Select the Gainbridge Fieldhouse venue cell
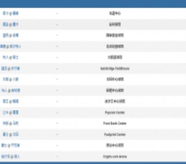 tap(115, 69)
